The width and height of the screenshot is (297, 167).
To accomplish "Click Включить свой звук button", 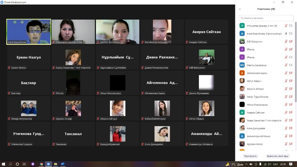I will pos(277,156).
